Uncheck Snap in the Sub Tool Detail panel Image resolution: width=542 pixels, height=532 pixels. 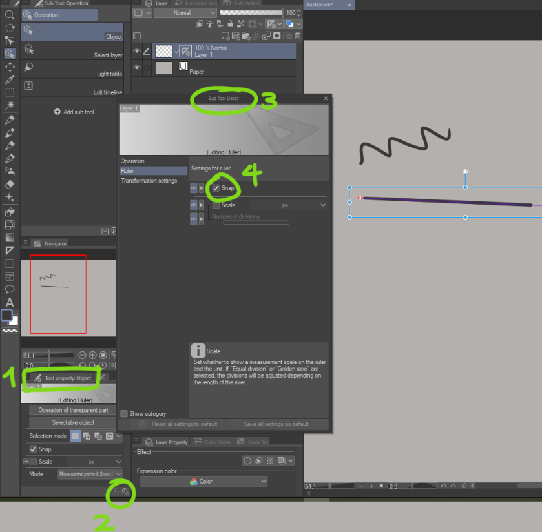tap(216, 188)
